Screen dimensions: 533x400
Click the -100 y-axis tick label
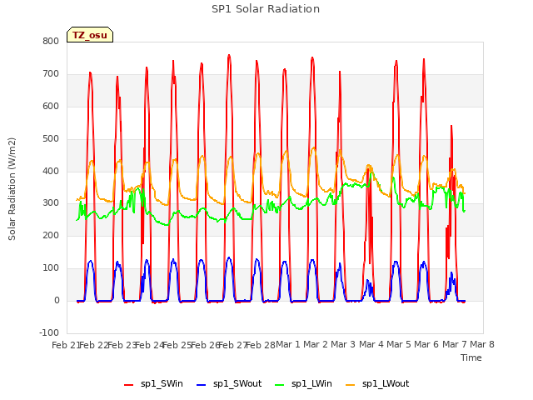(x=49, y=332)
